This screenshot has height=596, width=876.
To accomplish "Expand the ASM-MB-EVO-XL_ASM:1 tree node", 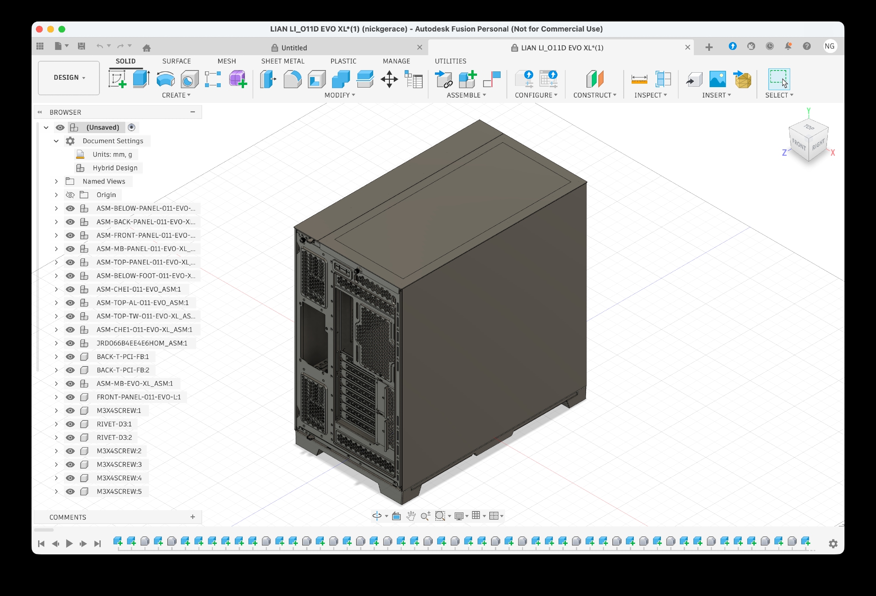I will click(x=56, y=384).
